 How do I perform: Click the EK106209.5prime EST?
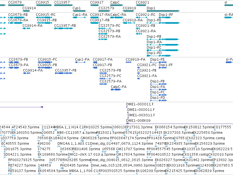pos(137,174)
